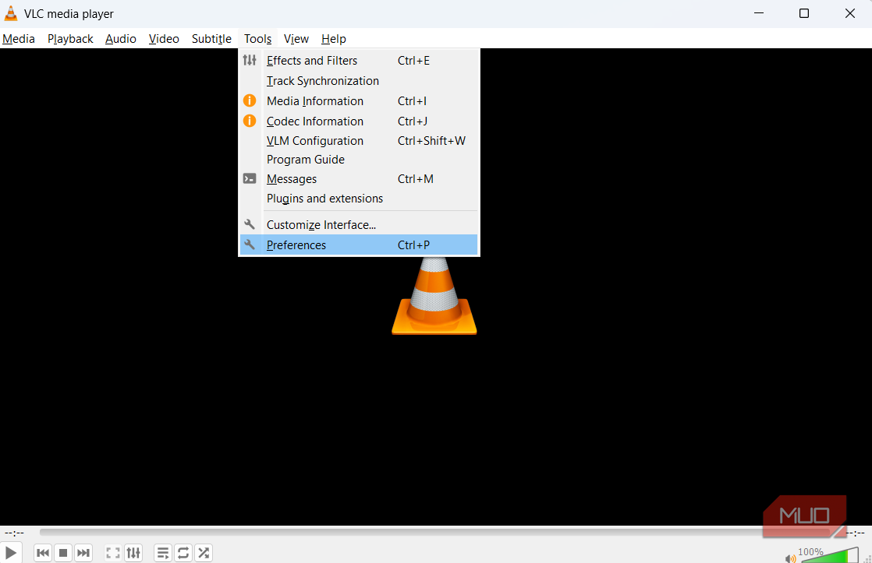Stop playback with the square button
Screen dimensions: 872x563
63,552
